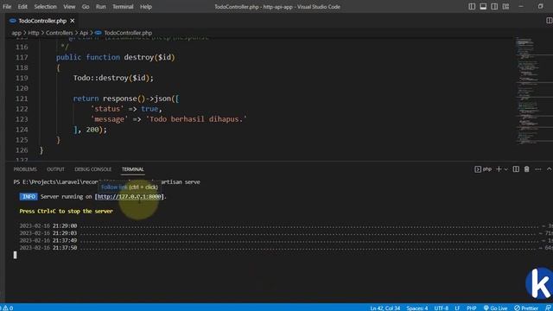
Task: Open the Terminal menu
Action: point(123,7)
